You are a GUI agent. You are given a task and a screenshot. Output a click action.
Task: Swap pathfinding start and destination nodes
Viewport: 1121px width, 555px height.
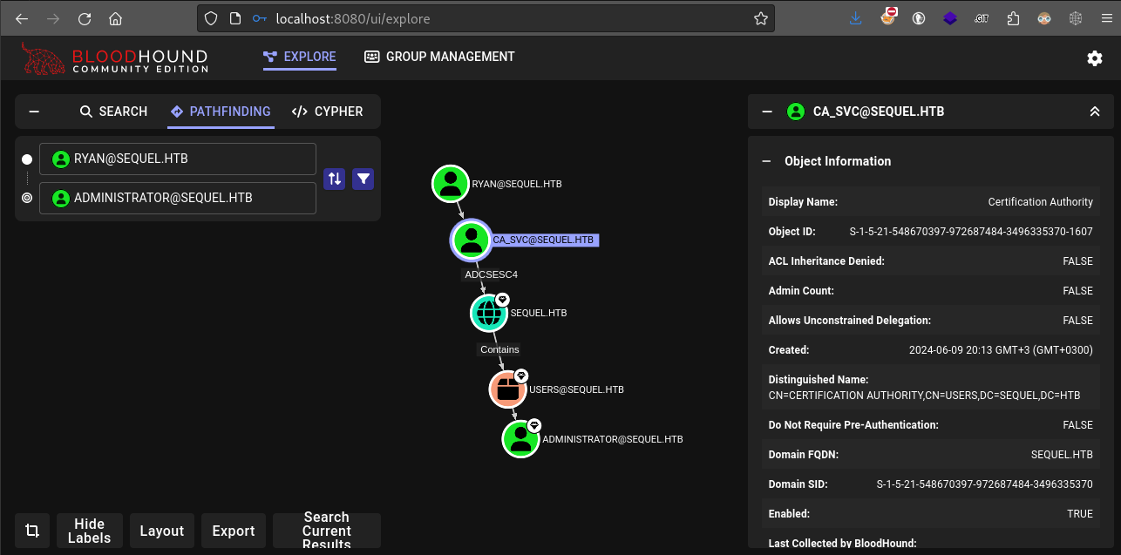pos(334,179)
